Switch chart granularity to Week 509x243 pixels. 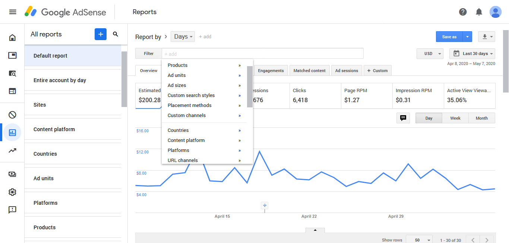(x=455, y=118)
